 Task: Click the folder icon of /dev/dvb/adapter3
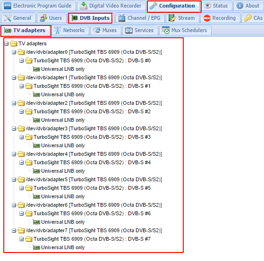pyautogui.click(x=21, y=128)
